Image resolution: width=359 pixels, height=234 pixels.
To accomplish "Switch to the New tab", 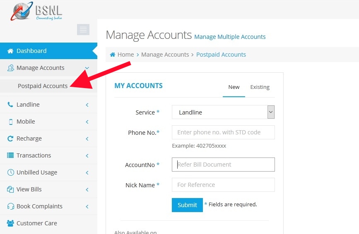I will 234,87.
